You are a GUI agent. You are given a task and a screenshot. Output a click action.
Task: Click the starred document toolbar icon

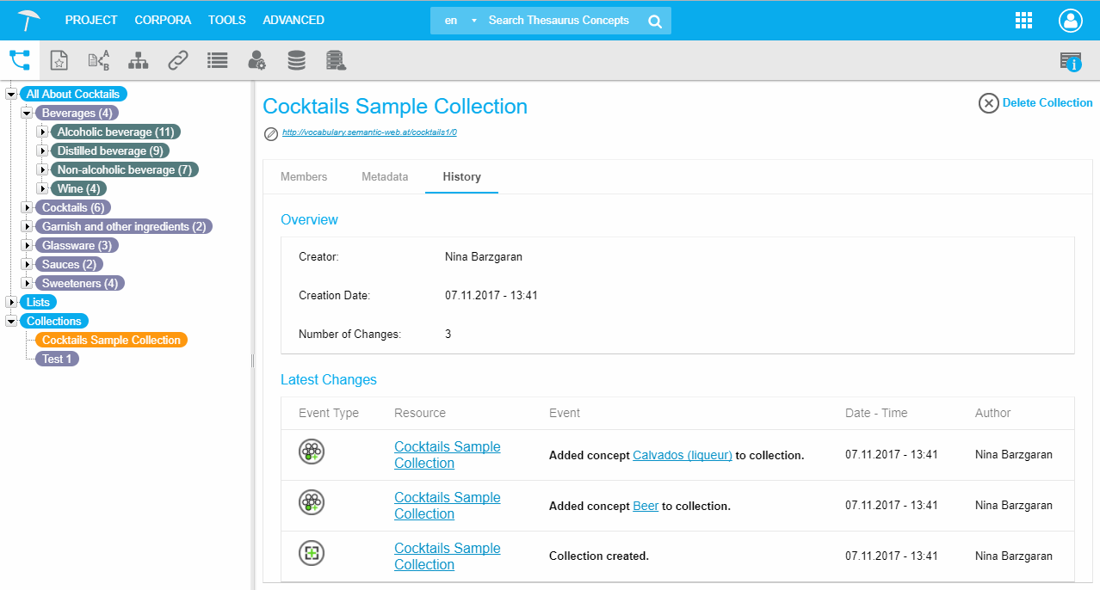[x=59, y=60]
